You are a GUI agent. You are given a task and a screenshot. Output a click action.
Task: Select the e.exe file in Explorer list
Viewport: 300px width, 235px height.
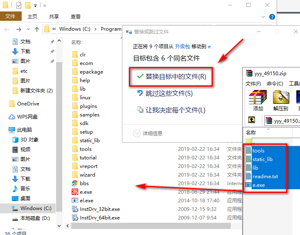(x=86, y=192)
